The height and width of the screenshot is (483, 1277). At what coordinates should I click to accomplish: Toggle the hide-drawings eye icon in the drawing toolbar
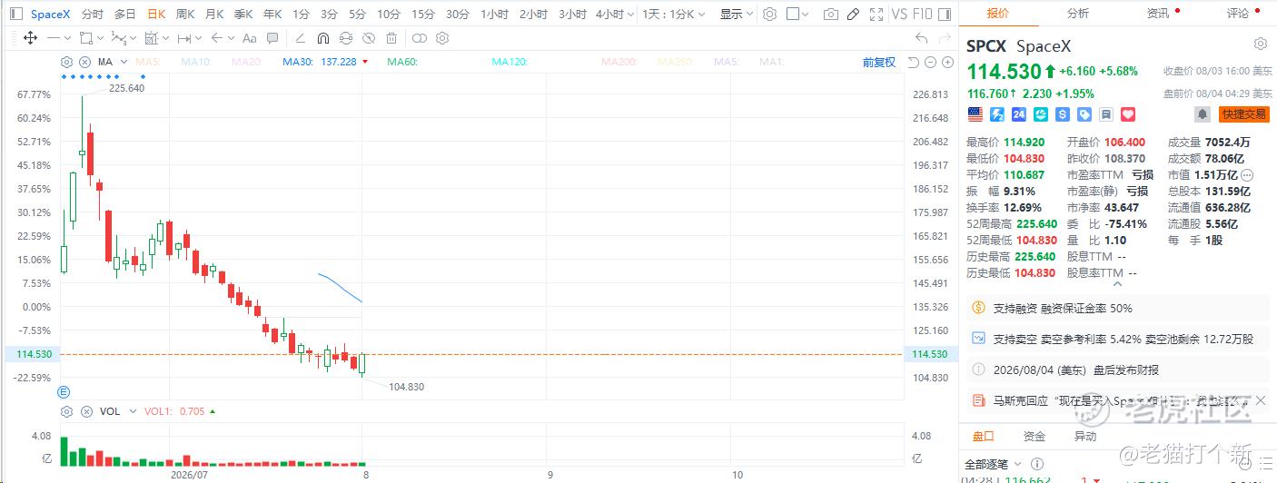[x=369, y=38]
